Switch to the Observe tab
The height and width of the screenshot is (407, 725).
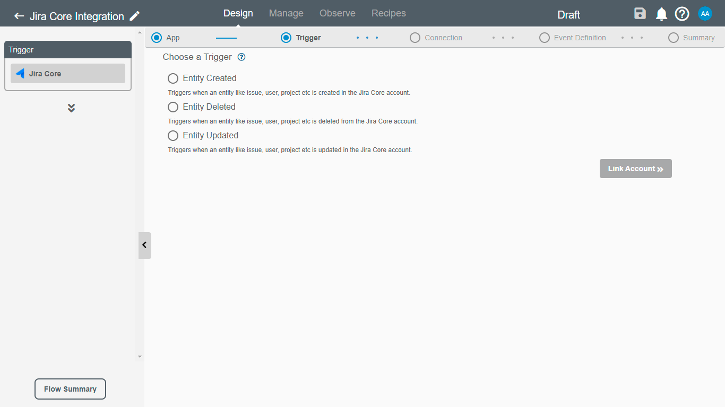[x=338, y=13]
